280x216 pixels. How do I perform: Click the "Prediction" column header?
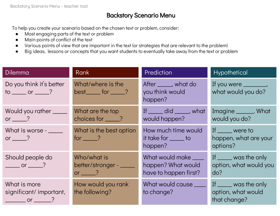174,73
